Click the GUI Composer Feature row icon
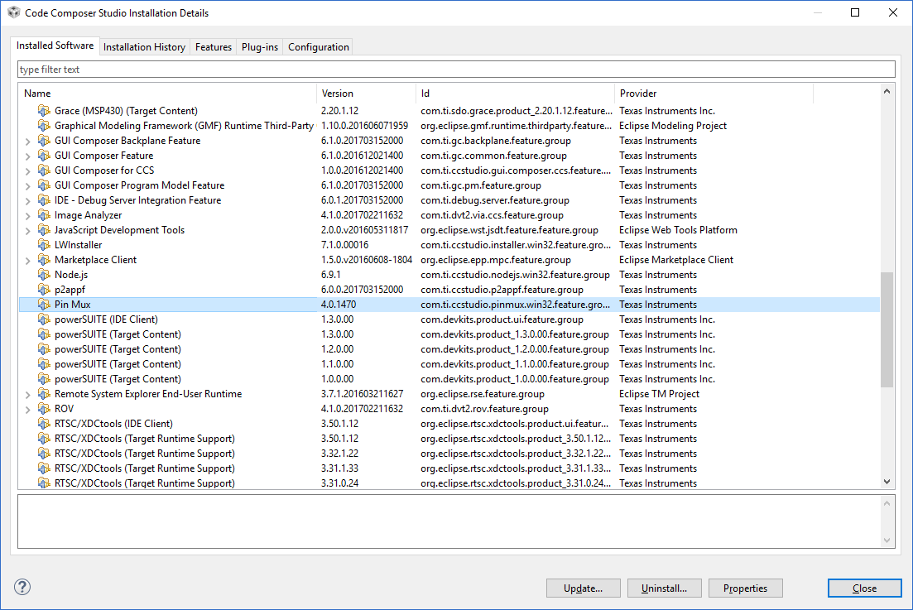The height and width of the screenshot is (610, 913). [44, 156]
